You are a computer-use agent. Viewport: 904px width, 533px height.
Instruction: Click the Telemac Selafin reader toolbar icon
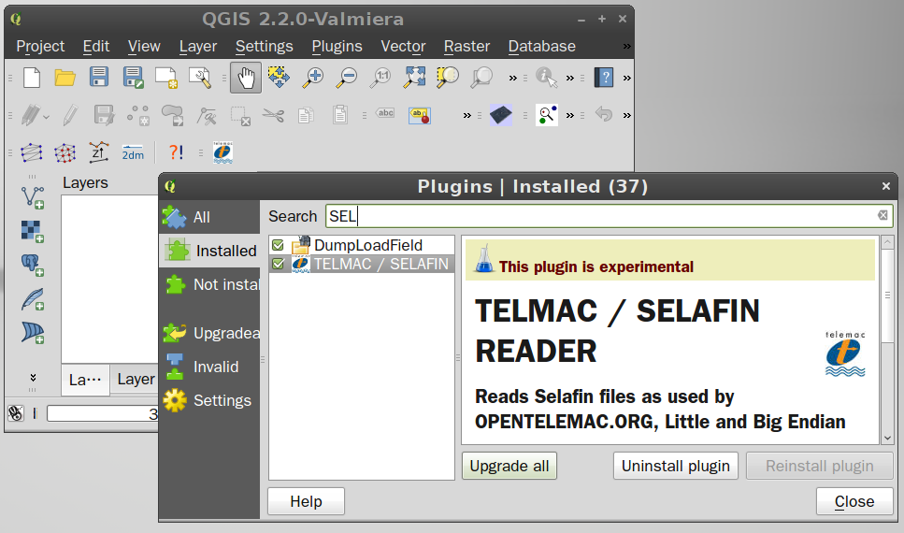pyautogui.click(x=222, y=152)
